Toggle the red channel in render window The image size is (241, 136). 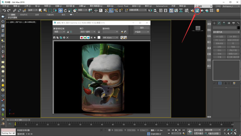[82, 38]
